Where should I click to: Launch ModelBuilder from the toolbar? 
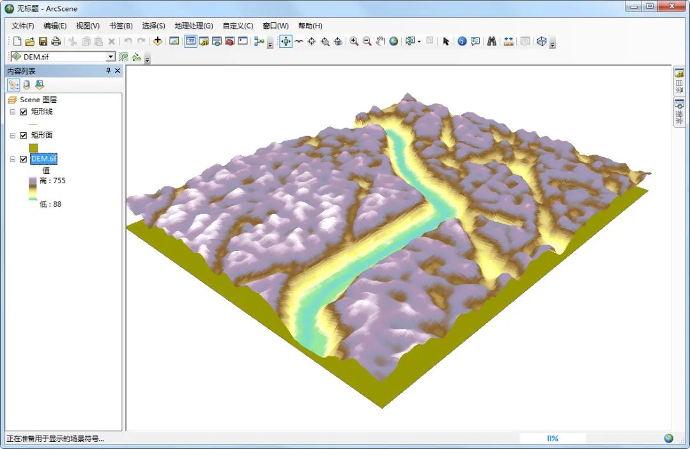point(259,42)
